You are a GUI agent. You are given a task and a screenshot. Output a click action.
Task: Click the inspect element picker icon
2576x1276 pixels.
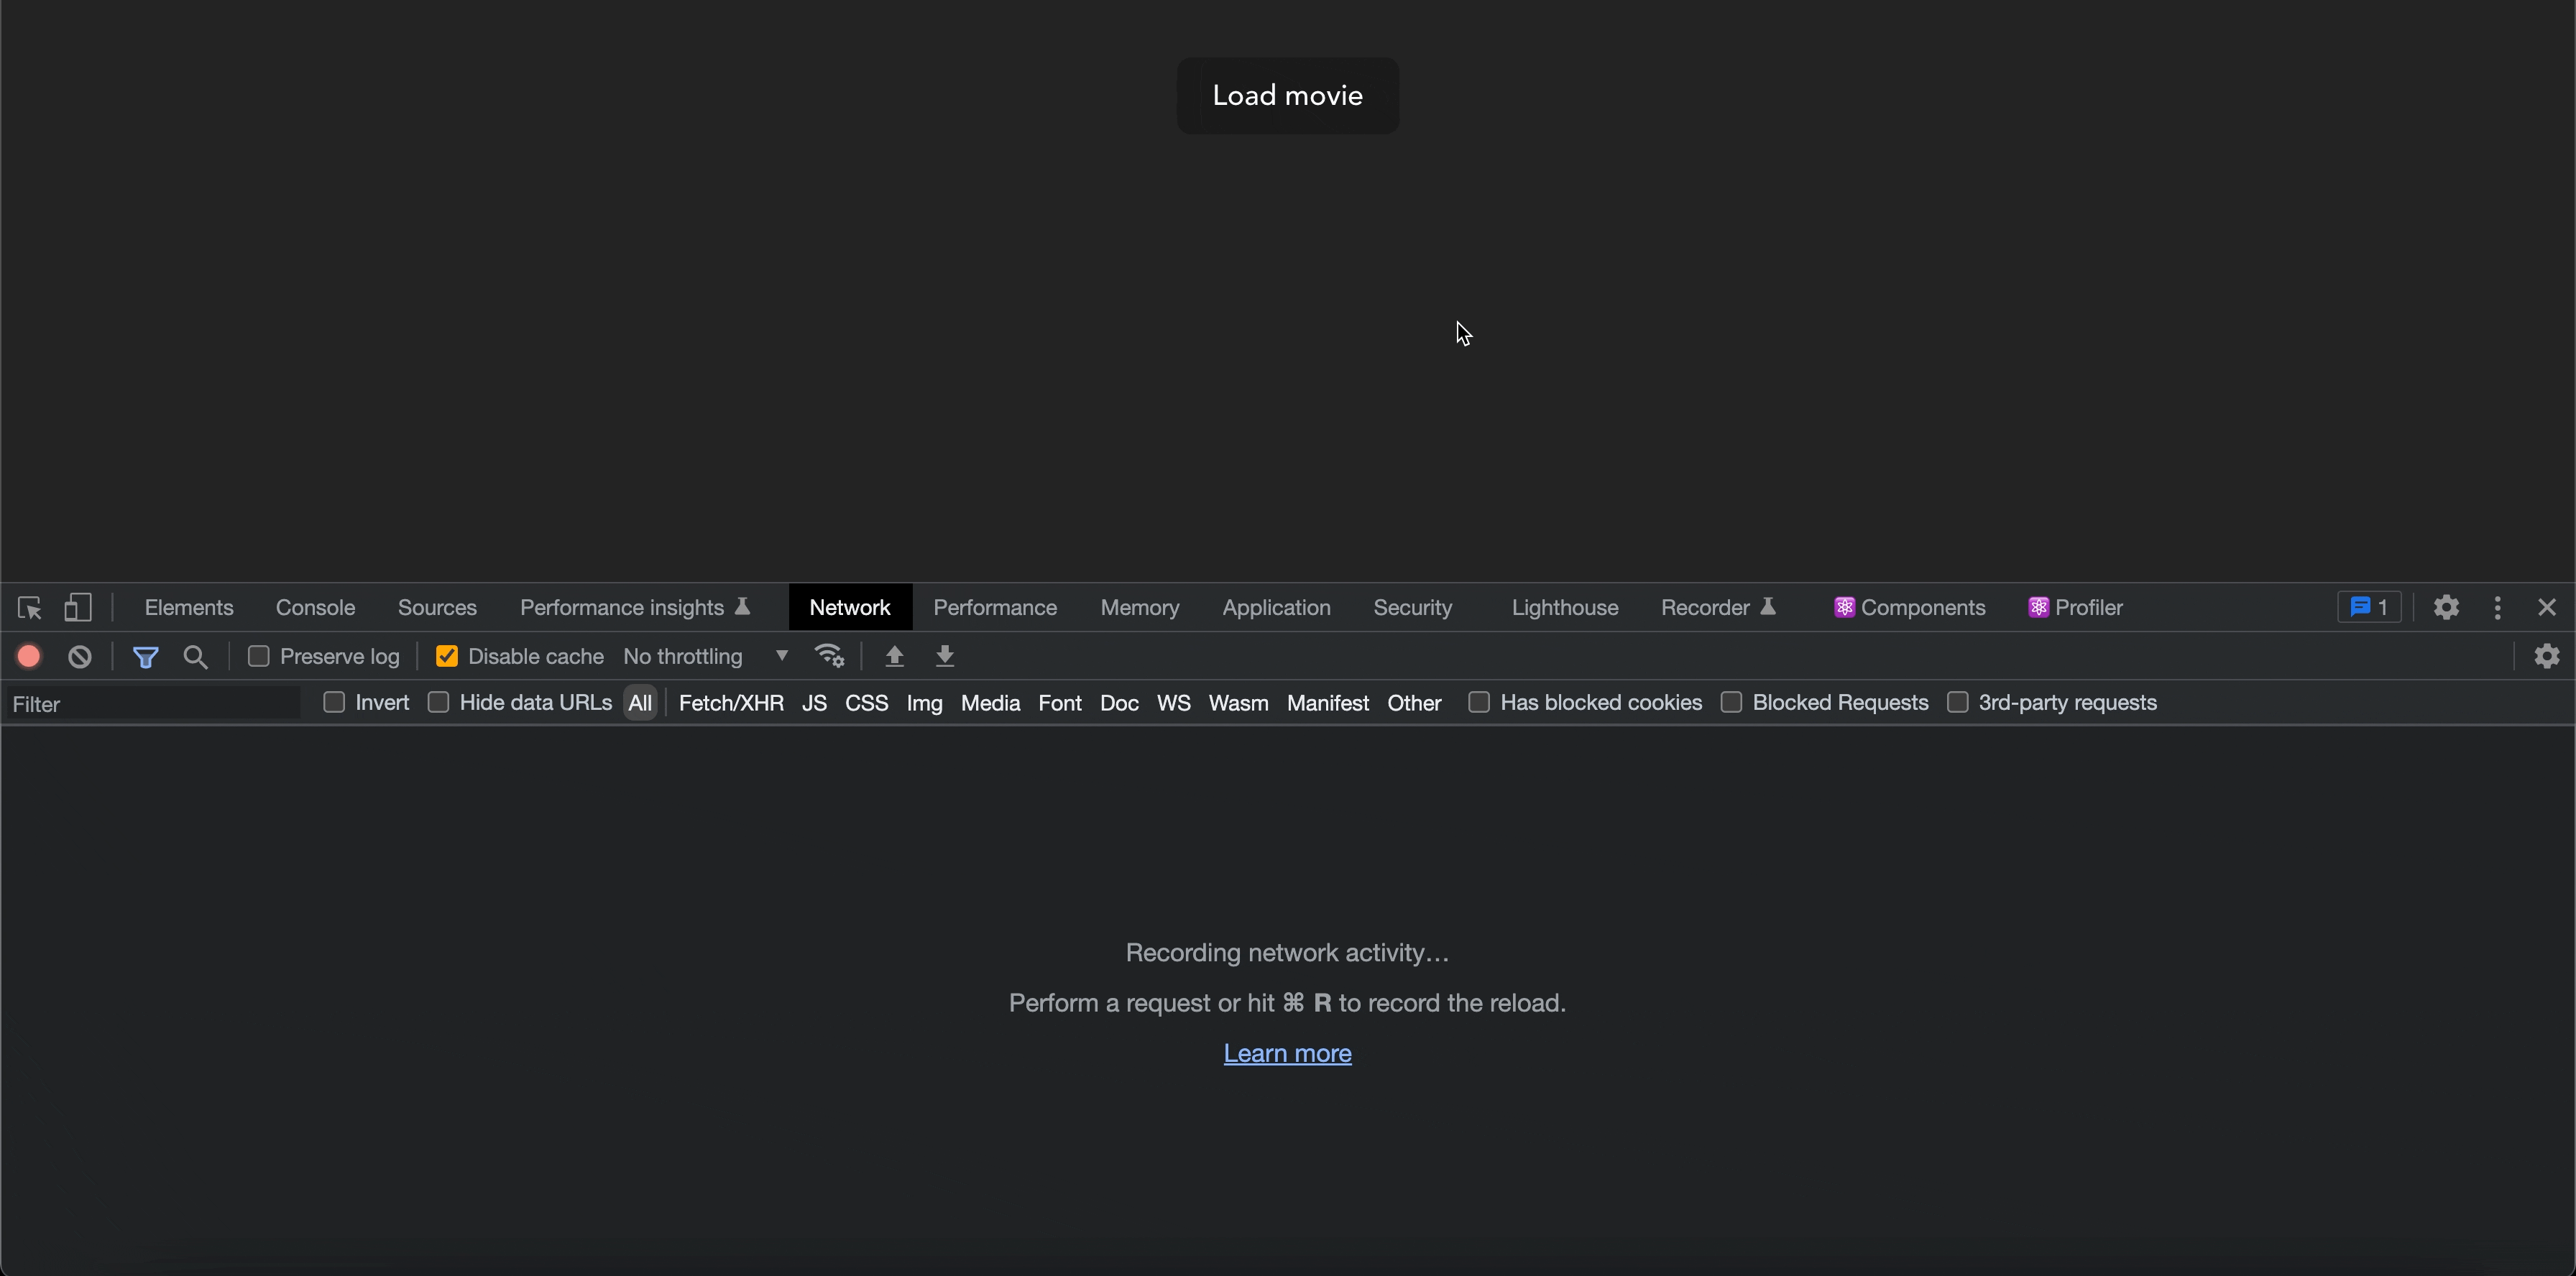29,608
